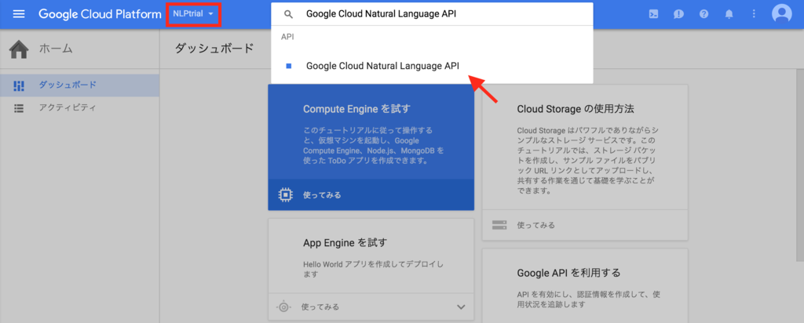Activate the Cloud Shell icon
804x323 pixels.
click(654, 14)
